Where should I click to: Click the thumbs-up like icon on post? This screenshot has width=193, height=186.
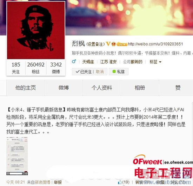(x=120, y=182)
